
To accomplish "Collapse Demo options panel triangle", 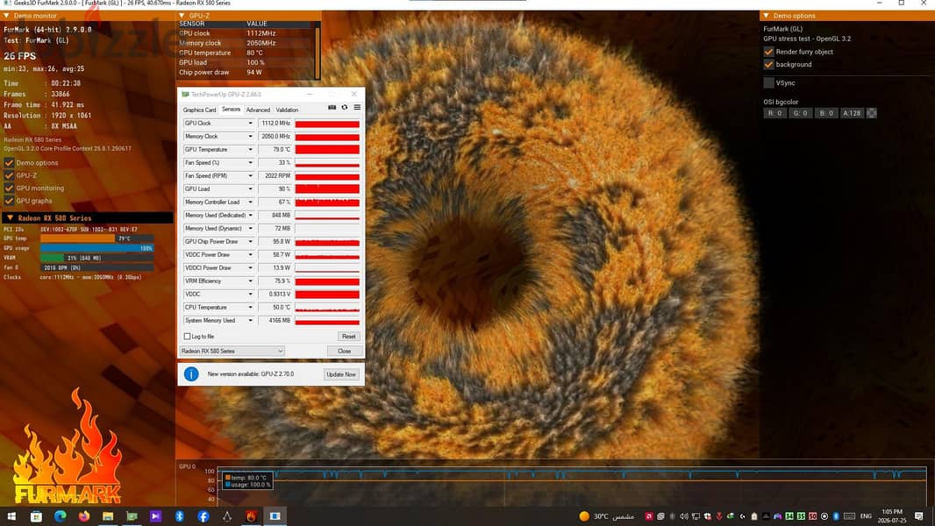I will [x=766, y=16].
